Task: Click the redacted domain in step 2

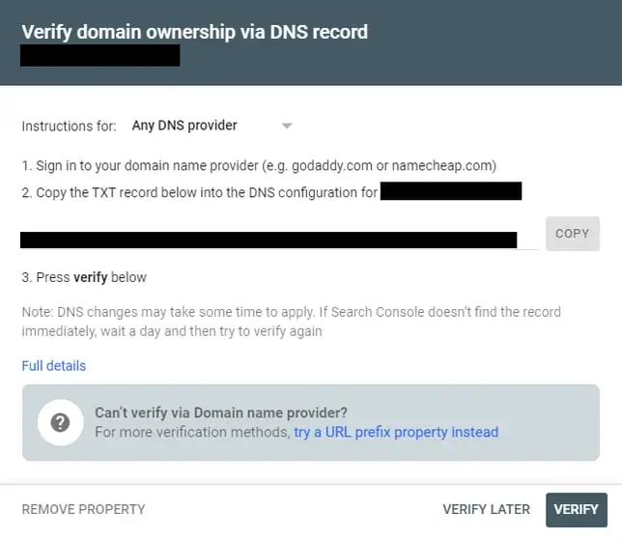Action: coord(451,191)
